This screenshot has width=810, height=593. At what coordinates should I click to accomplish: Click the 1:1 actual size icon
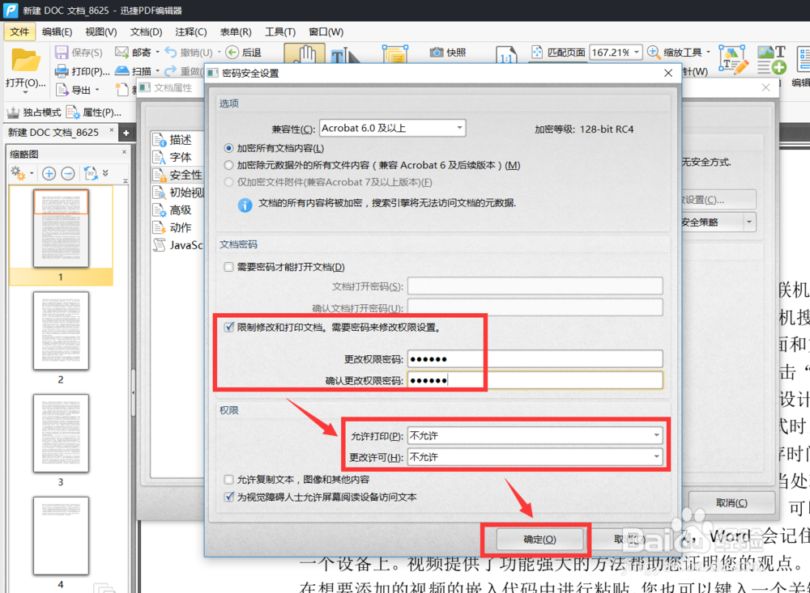(x=506, y=55)
